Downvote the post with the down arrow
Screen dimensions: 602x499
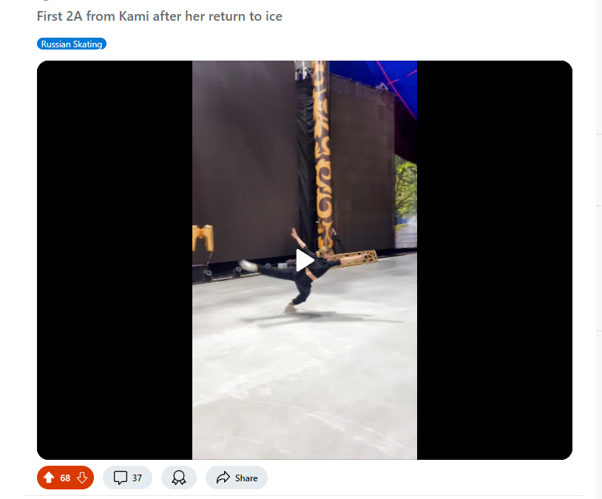82,478
